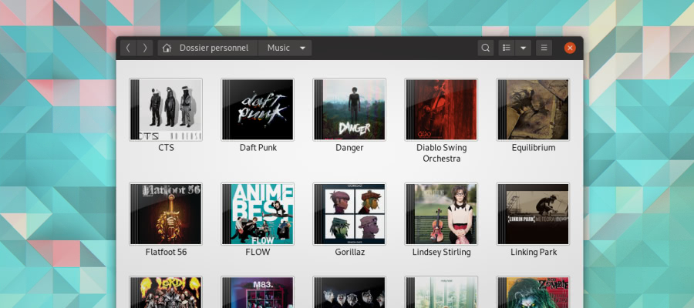The height and width of the screenshot is (308, 694).
Task: Close the file manager window
Action: (570, 48)
